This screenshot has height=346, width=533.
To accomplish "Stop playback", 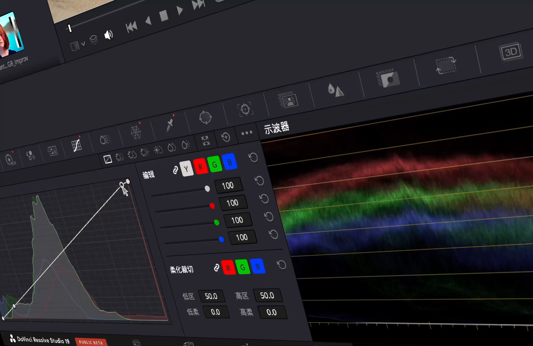I will tap(164, 16).
